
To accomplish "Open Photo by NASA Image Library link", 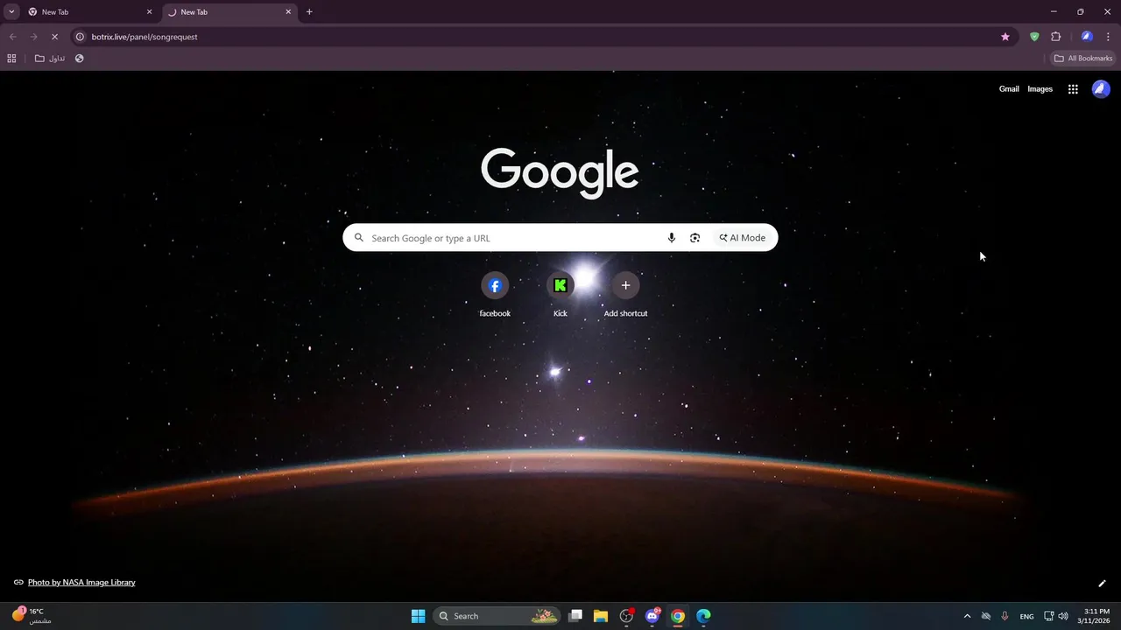I will pos(81,583).
